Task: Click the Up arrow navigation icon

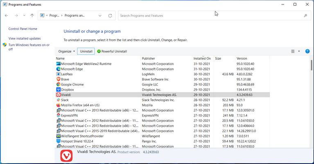Action: (32, 16)
